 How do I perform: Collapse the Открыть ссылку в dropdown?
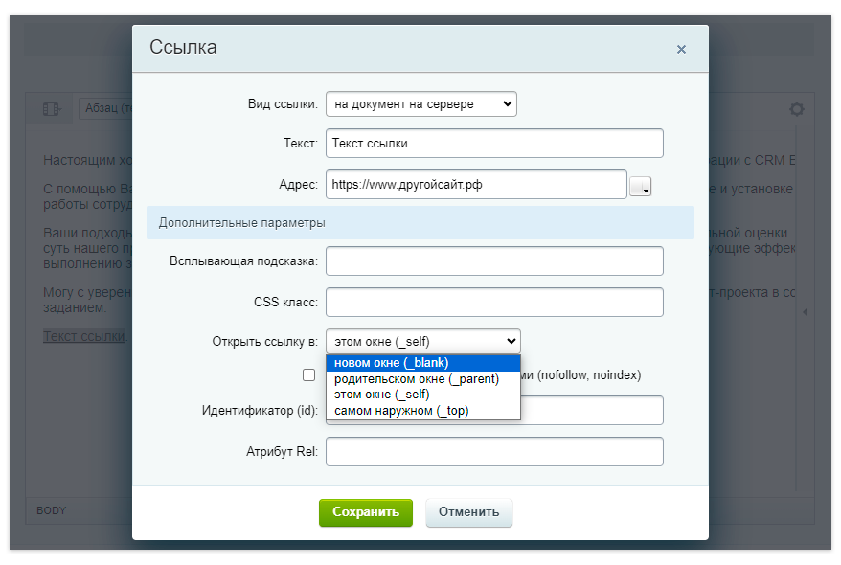point(422,341)
